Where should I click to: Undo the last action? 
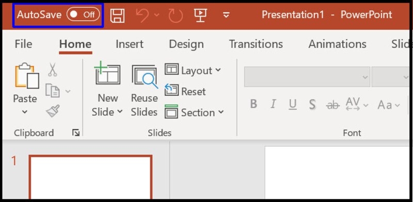[142, 15]
